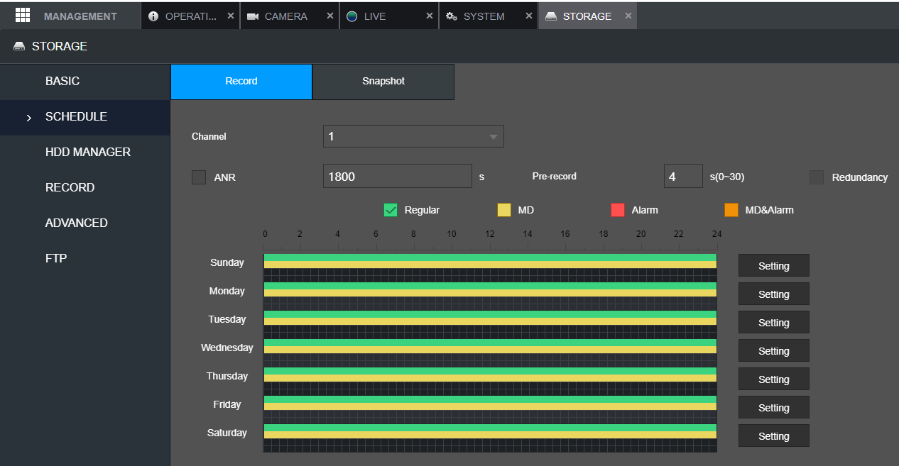Close the Operation tab
This screenshot has height=466, width=899.
click(x=231, y=16)
